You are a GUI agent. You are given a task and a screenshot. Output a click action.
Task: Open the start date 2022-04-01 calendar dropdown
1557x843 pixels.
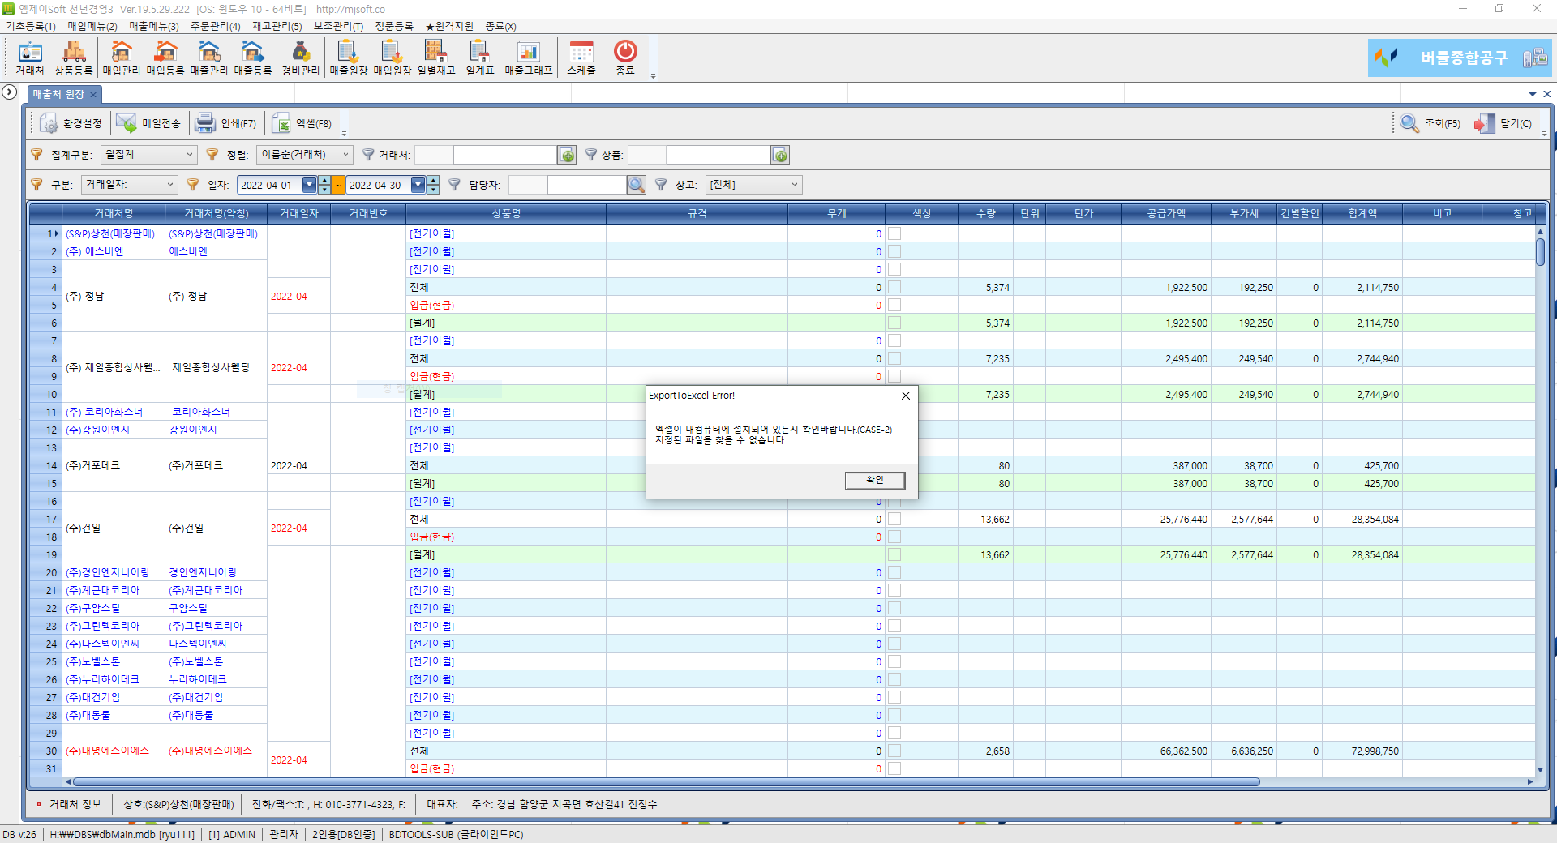click(309, 185)
